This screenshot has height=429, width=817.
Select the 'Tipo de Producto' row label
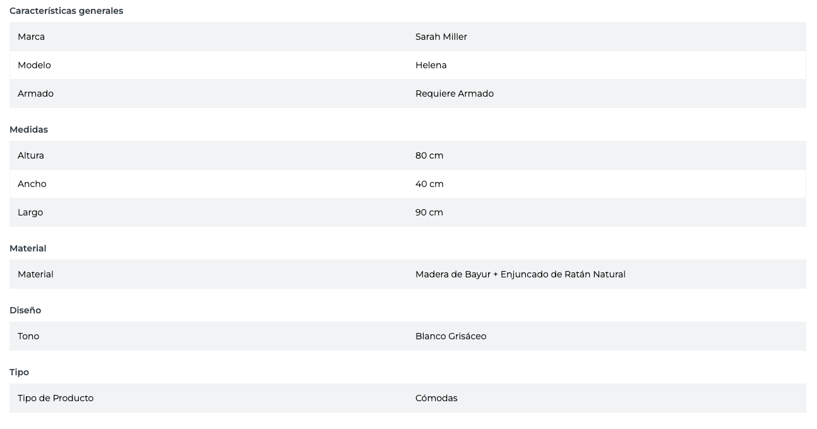coord(56,398)
